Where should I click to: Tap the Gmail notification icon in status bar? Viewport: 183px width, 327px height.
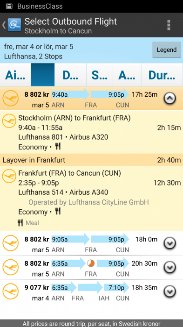click(x=9, y=6)
